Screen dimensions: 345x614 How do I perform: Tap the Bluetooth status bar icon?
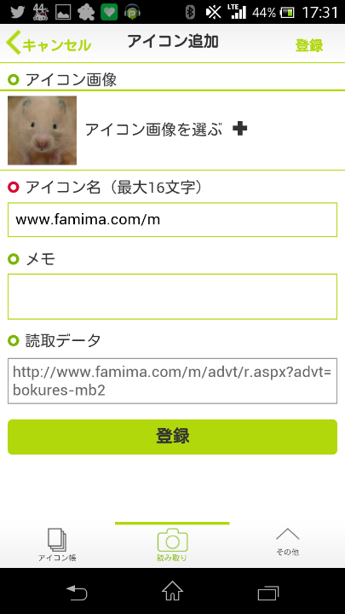coord(190,13)
